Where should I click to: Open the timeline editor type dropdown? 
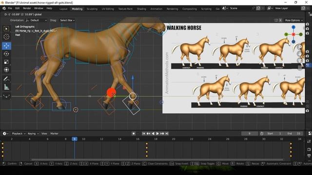5,134
